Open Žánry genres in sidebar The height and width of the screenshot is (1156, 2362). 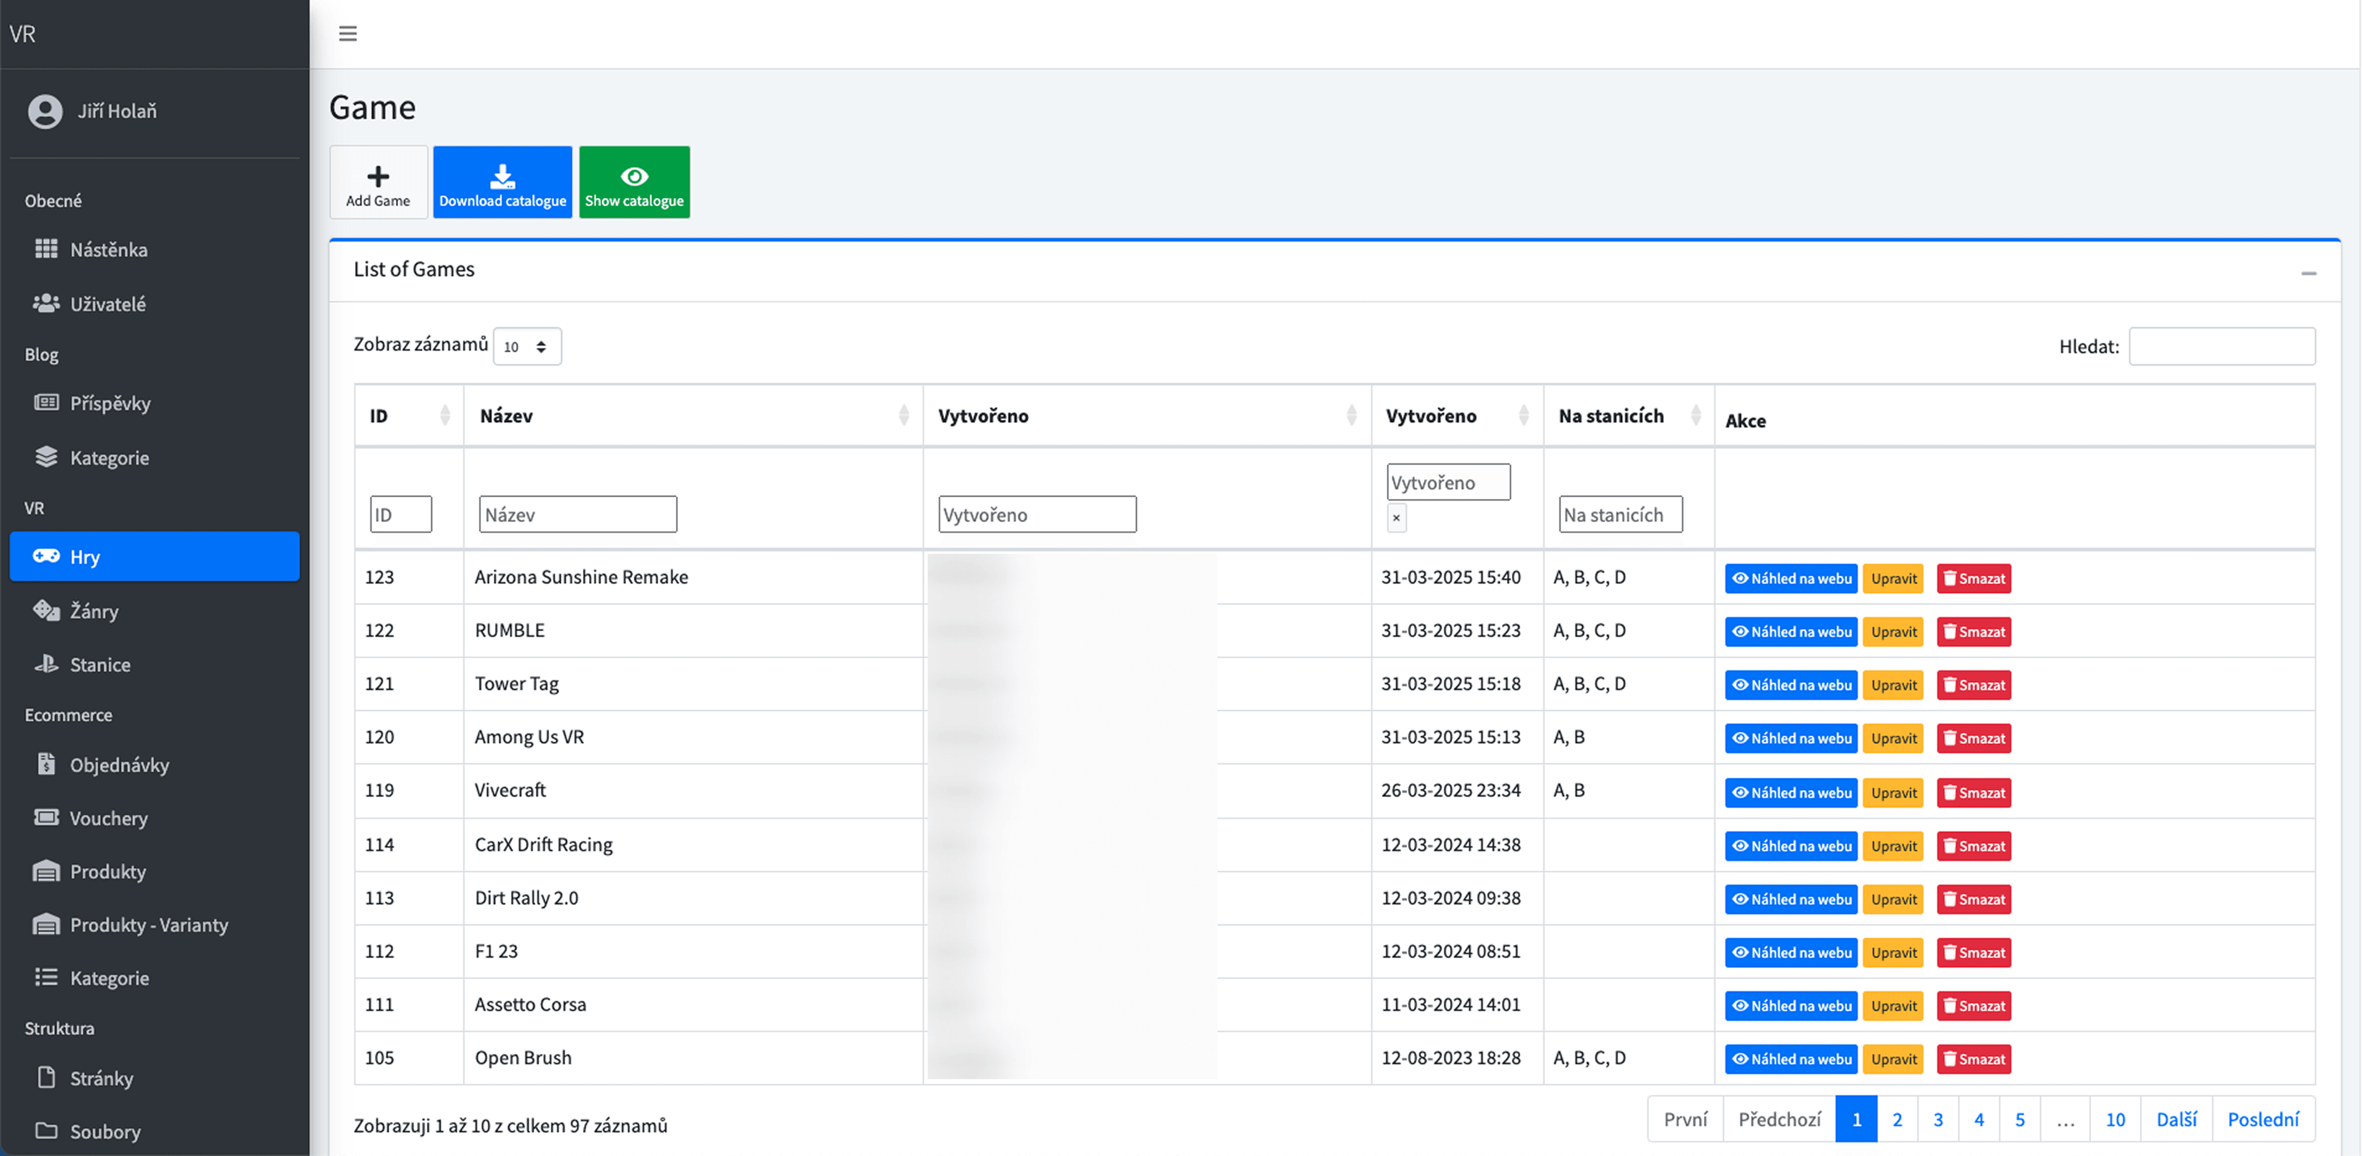pos(93,611)
